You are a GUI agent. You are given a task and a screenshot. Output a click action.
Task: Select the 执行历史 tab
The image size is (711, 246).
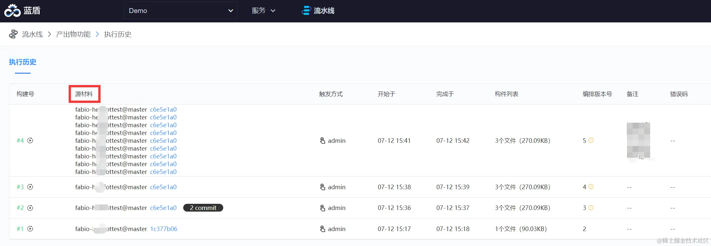22,62
